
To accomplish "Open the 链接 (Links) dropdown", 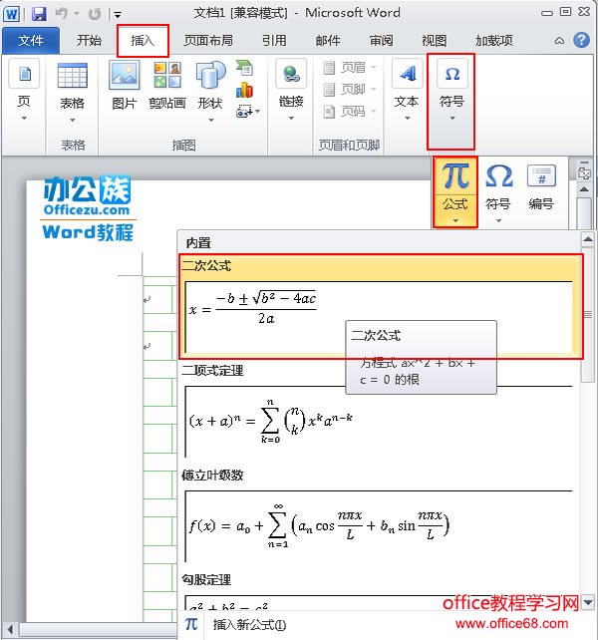I will tap(291, 91).
